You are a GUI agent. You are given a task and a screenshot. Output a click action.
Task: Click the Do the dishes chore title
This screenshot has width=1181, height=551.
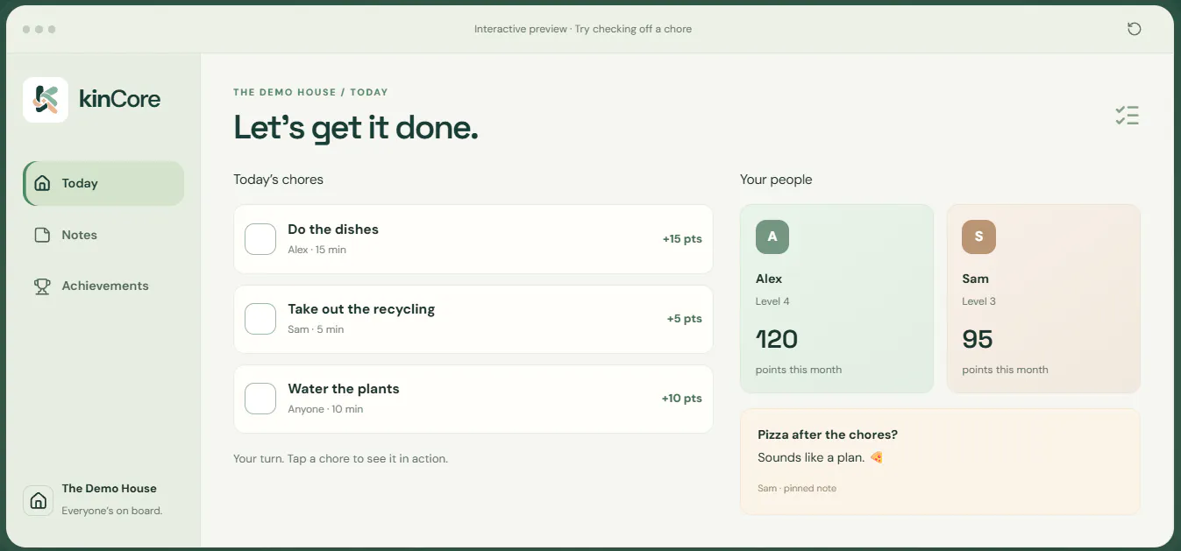[x=333, y=230]
